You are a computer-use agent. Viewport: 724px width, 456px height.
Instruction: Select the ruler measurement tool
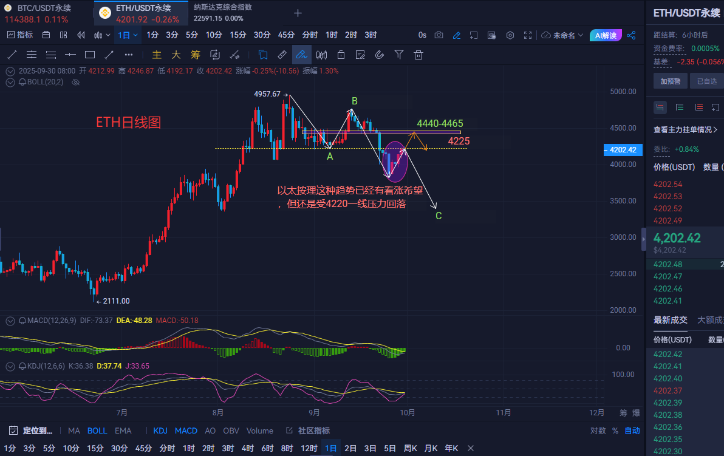point(282,55)
